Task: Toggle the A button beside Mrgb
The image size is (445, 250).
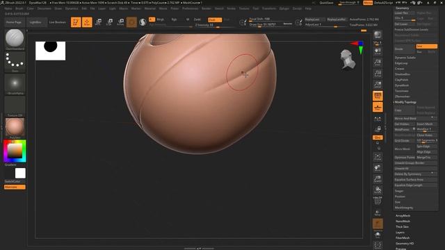Action: pyautogui.click(x=152, y=19)
